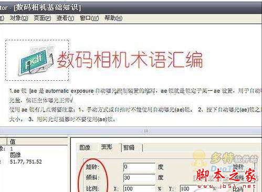Click the paragraph line starting with 1.ae
The width and height of the screenshot is (262, 192).
tap(135, 91)
